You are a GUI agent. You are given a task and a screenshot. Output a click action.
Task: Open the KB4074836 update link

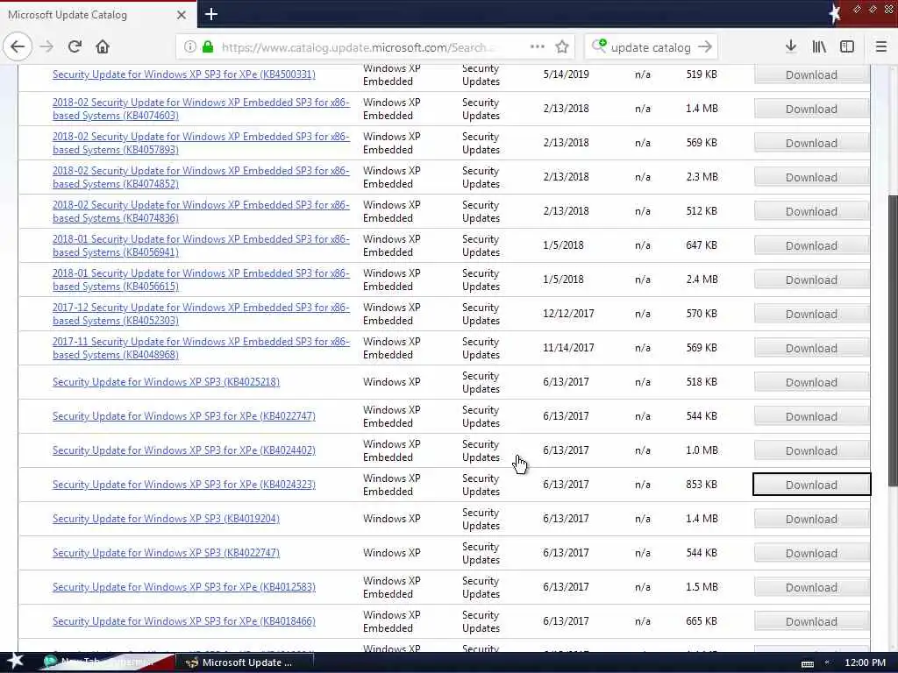click(201, 212)
